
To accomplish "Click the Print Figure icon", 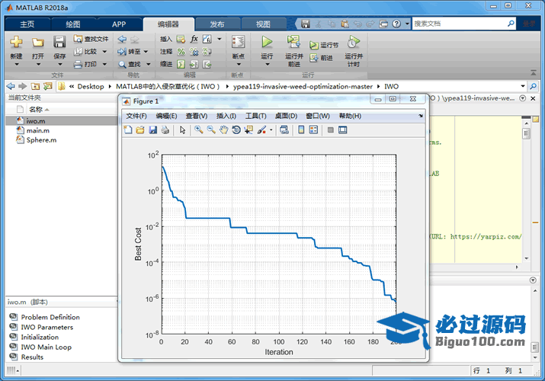I will tap(165, 130).
